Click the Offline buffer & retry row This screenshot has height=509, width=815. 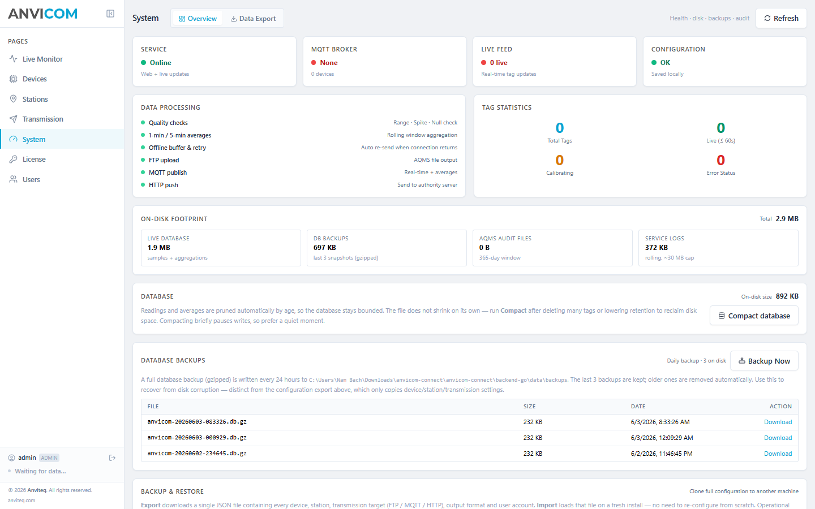click(x=299, y=148)
